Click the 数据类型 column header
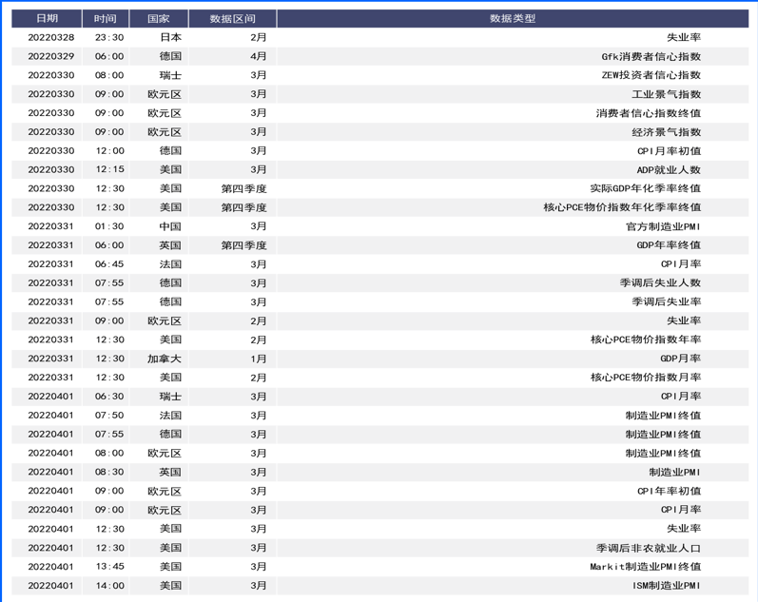Screen dimensions: 758x602 click(513, 18)
